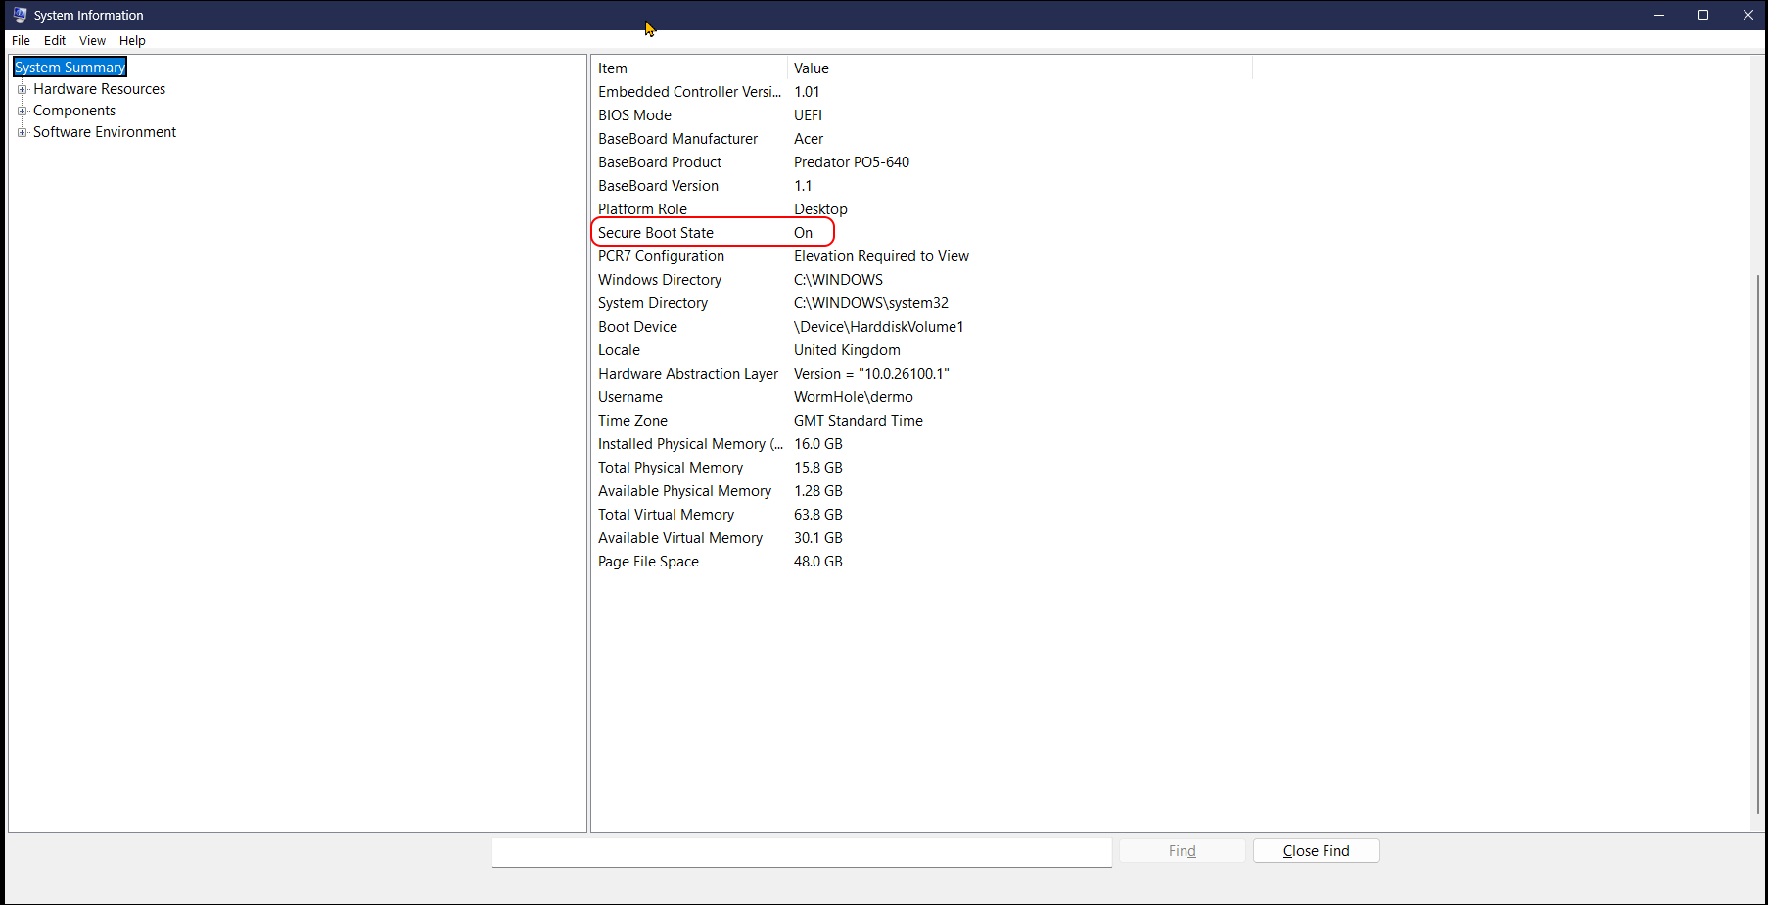
Task: Maximize the System Information window
Action: tap(1703, 15)
